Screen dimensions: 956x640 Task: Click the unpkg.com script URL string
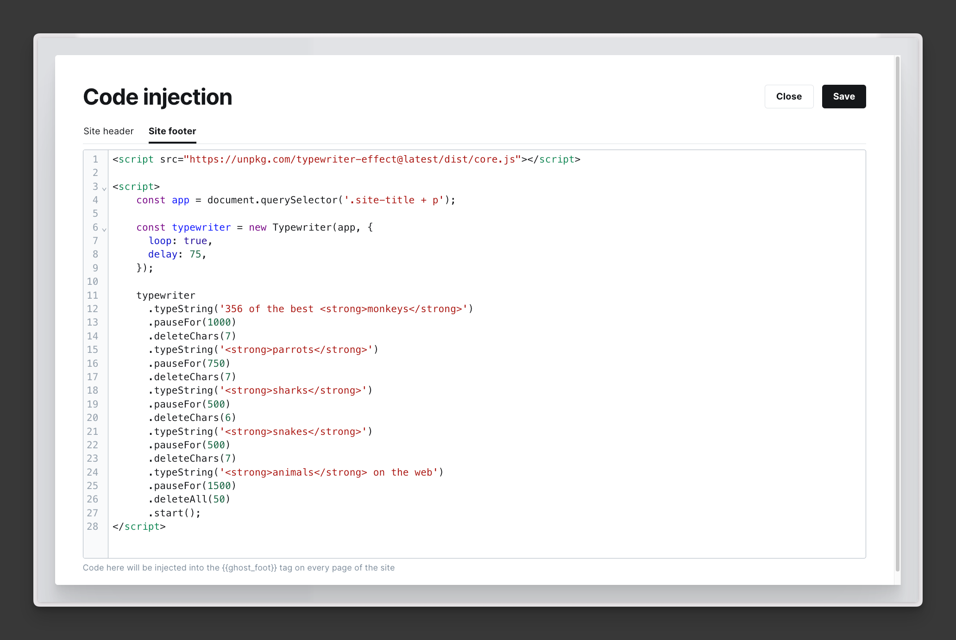pos(352,159)
